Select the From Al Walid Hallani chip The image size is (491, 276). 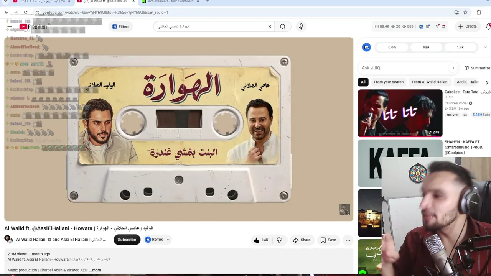point(430,82)
